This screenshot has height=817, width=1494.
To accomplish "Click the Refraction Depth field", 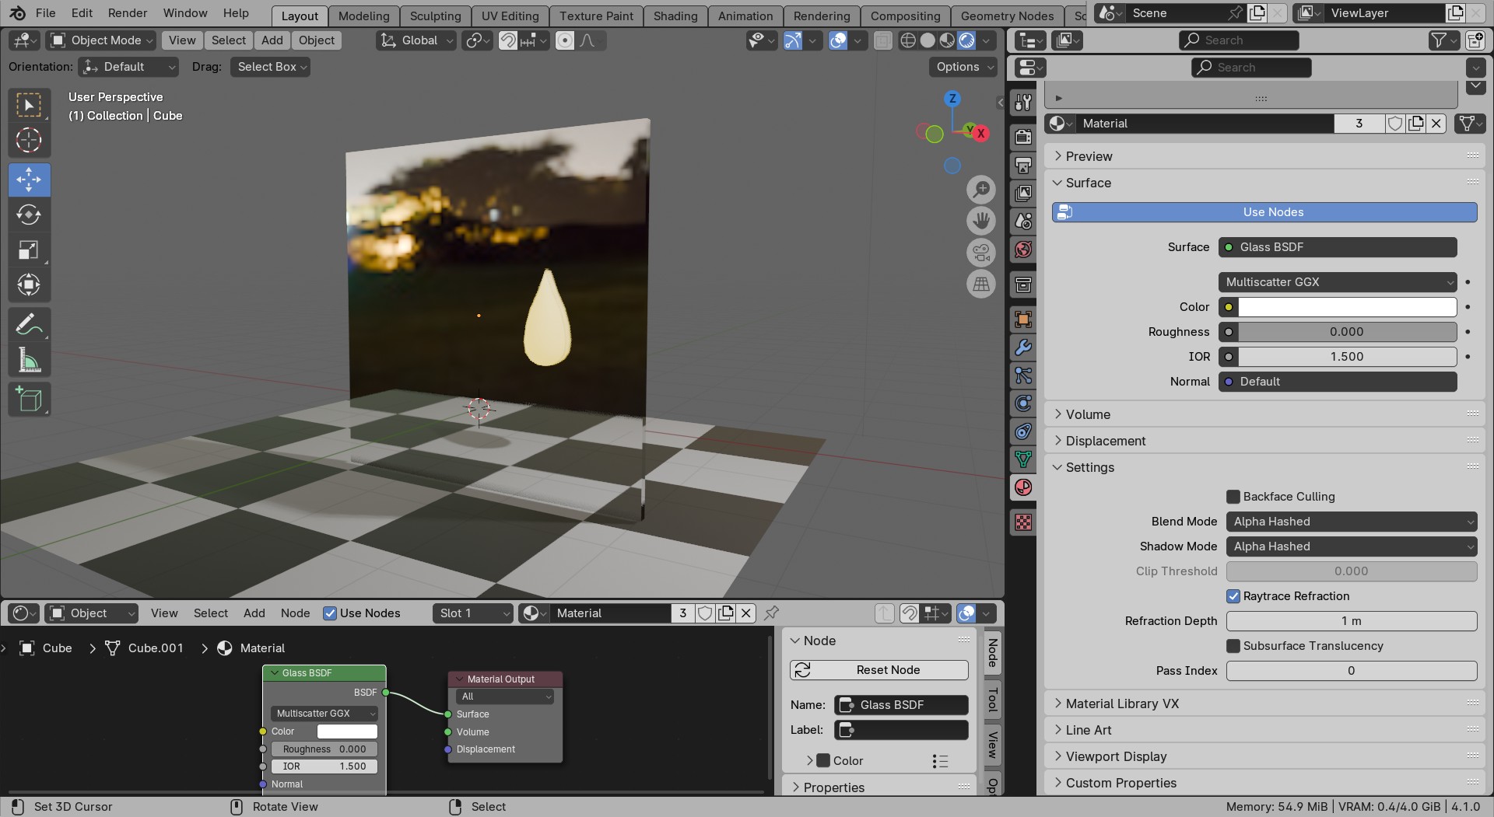I will [1351, 621].
